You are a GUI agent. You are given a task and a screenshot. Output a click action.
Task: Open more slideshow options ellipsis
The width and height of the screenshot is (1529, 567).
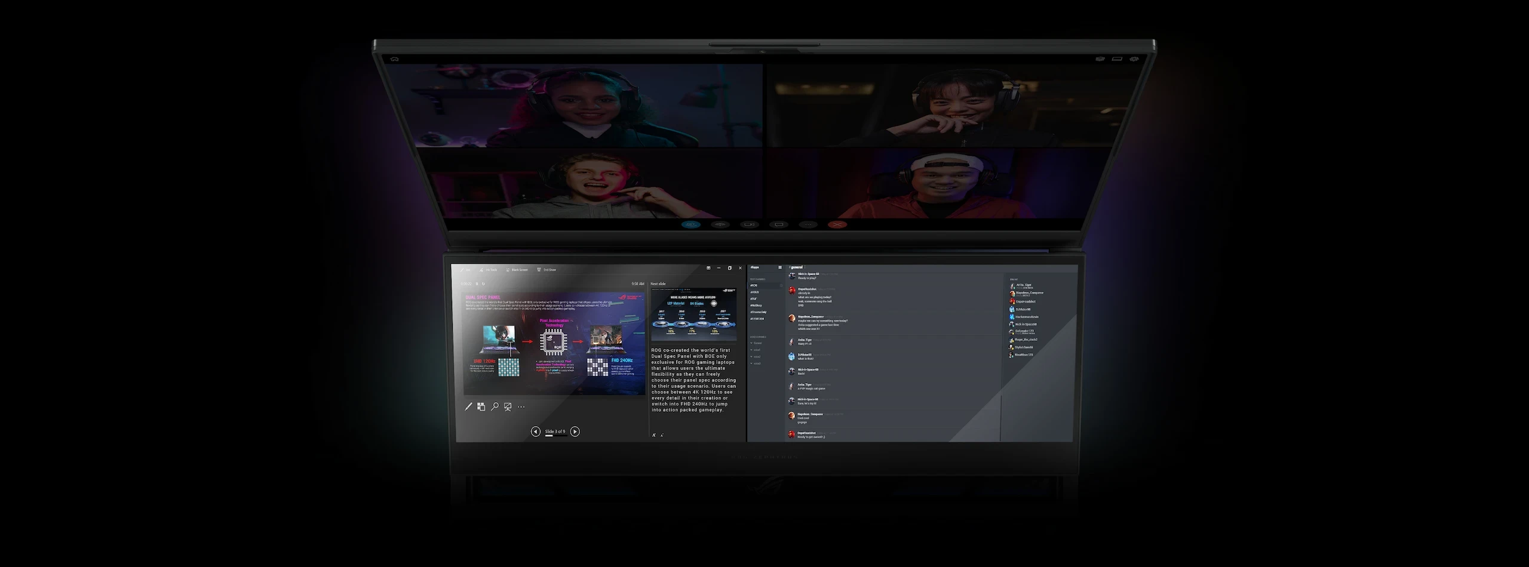pos(521,407)
